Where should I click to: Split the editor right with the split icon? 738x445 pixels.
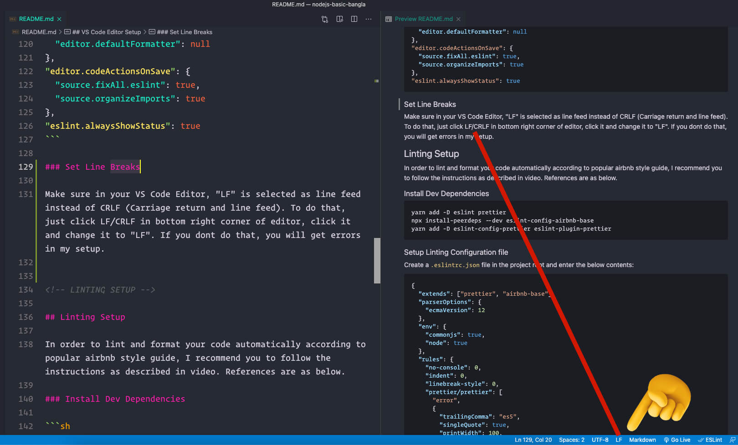(354, 19)
